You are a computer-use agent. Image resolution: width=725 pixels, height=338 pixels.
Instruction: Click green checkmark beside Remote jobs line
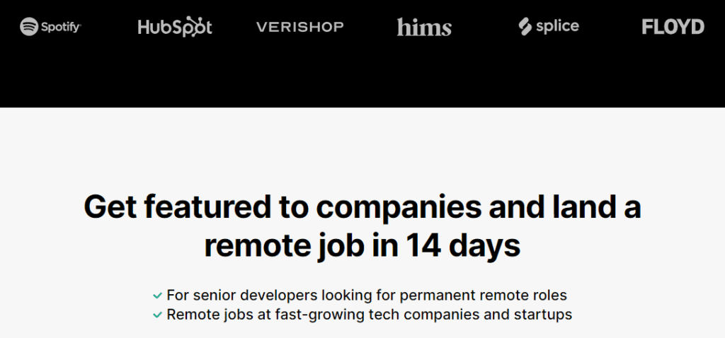tap(158, 315)
